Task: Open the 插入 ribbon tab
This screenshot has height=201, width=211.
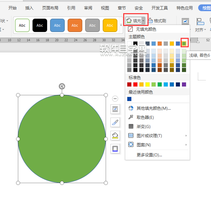Action: pos(29,8)
